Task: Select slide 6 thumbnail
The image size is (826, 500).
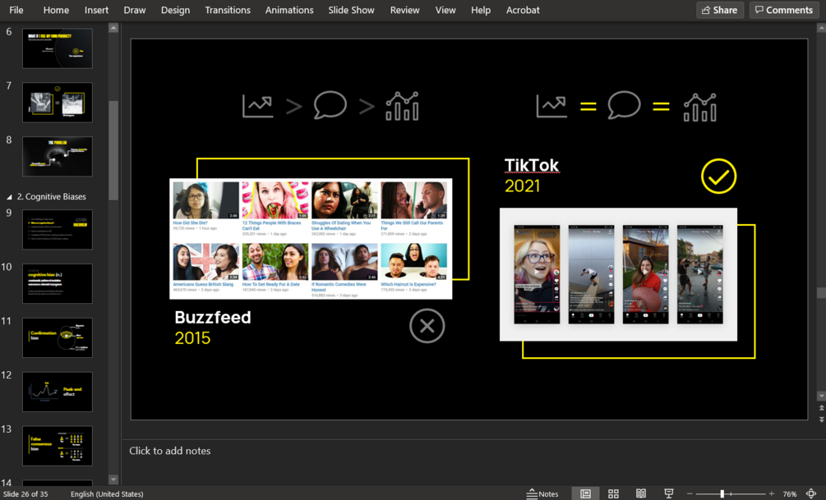Action: click(x=58, y=48)
